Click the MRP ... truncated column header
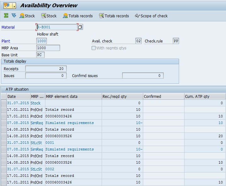The width and height of the screenshot is (226, 186). [x=37, y=96]
